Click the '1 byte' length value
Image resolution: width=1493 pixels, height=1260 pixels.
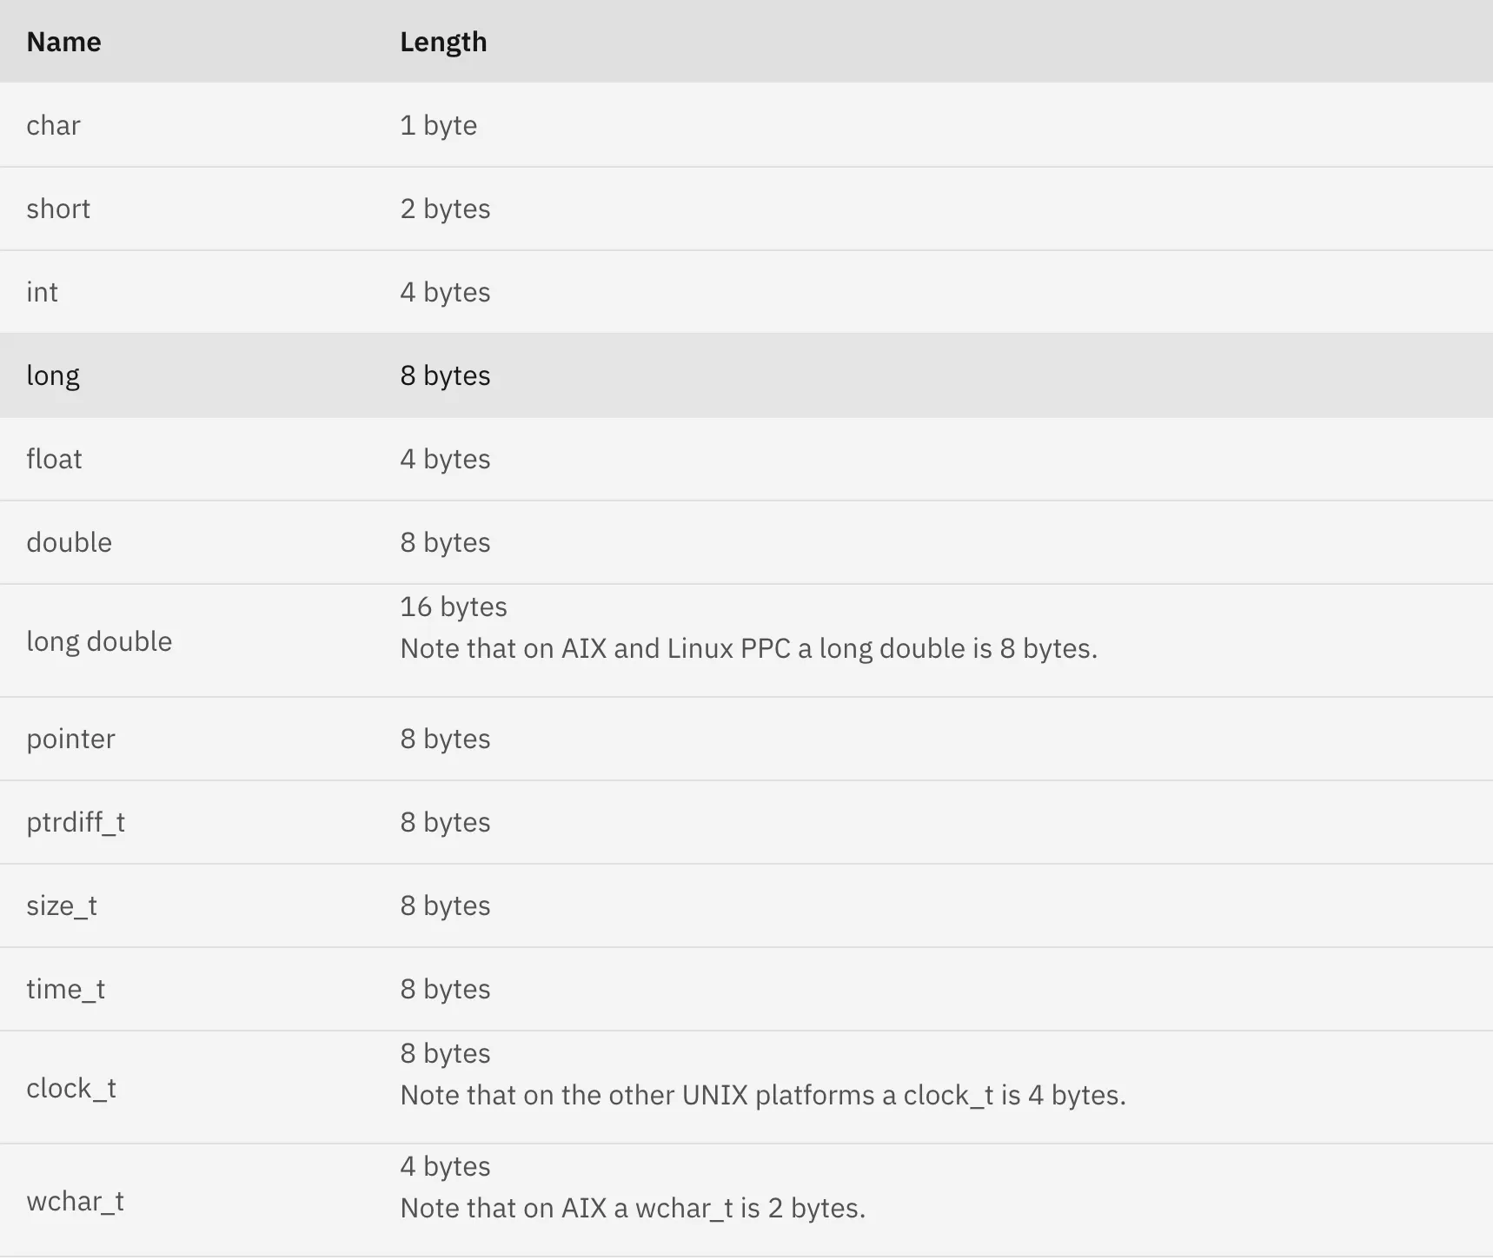pos(438,125)
